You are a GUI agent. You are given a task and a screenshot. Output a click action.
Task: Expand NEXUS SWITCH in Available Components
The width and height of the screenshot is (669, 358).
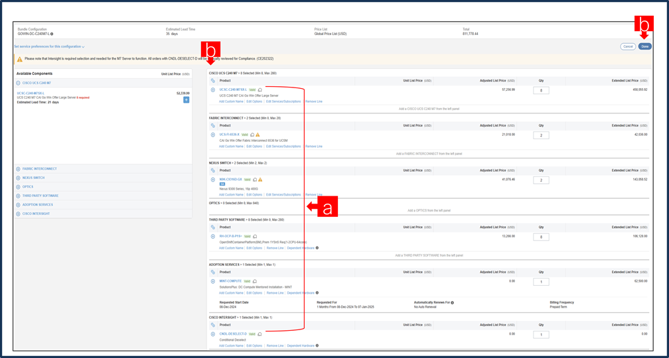click(x=19, y=178)
